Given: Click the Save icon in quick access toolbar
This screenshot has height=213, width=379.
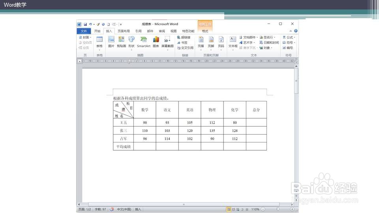Looking at the screenshot, I should pos(85,24).
